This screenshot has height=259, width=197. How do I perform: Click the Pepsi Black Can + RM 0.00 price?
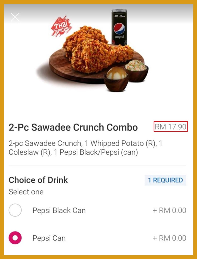170,210
